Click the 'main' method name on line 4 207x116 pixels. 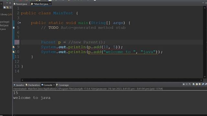pyautogui.click(x=83, y=23)
